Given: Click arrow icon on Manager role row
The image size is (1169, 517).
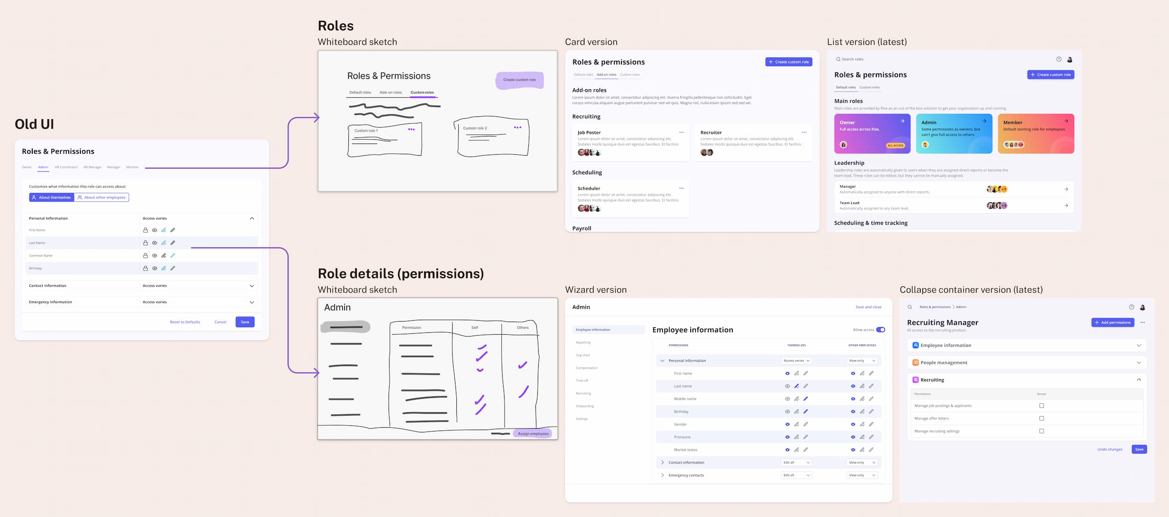Looking at the screenshot, I should coord(1066,189).
